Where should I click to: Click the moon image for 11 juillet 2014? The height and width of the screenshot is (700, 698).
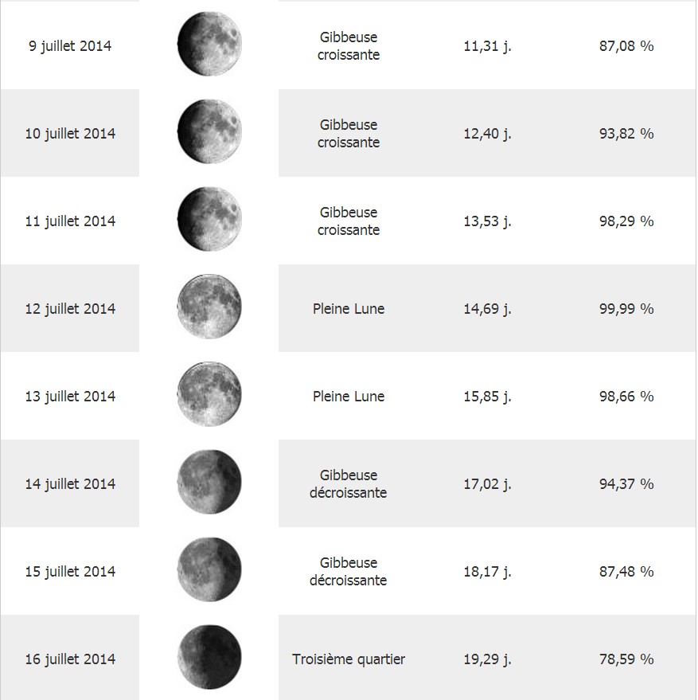tap(209, 219)
